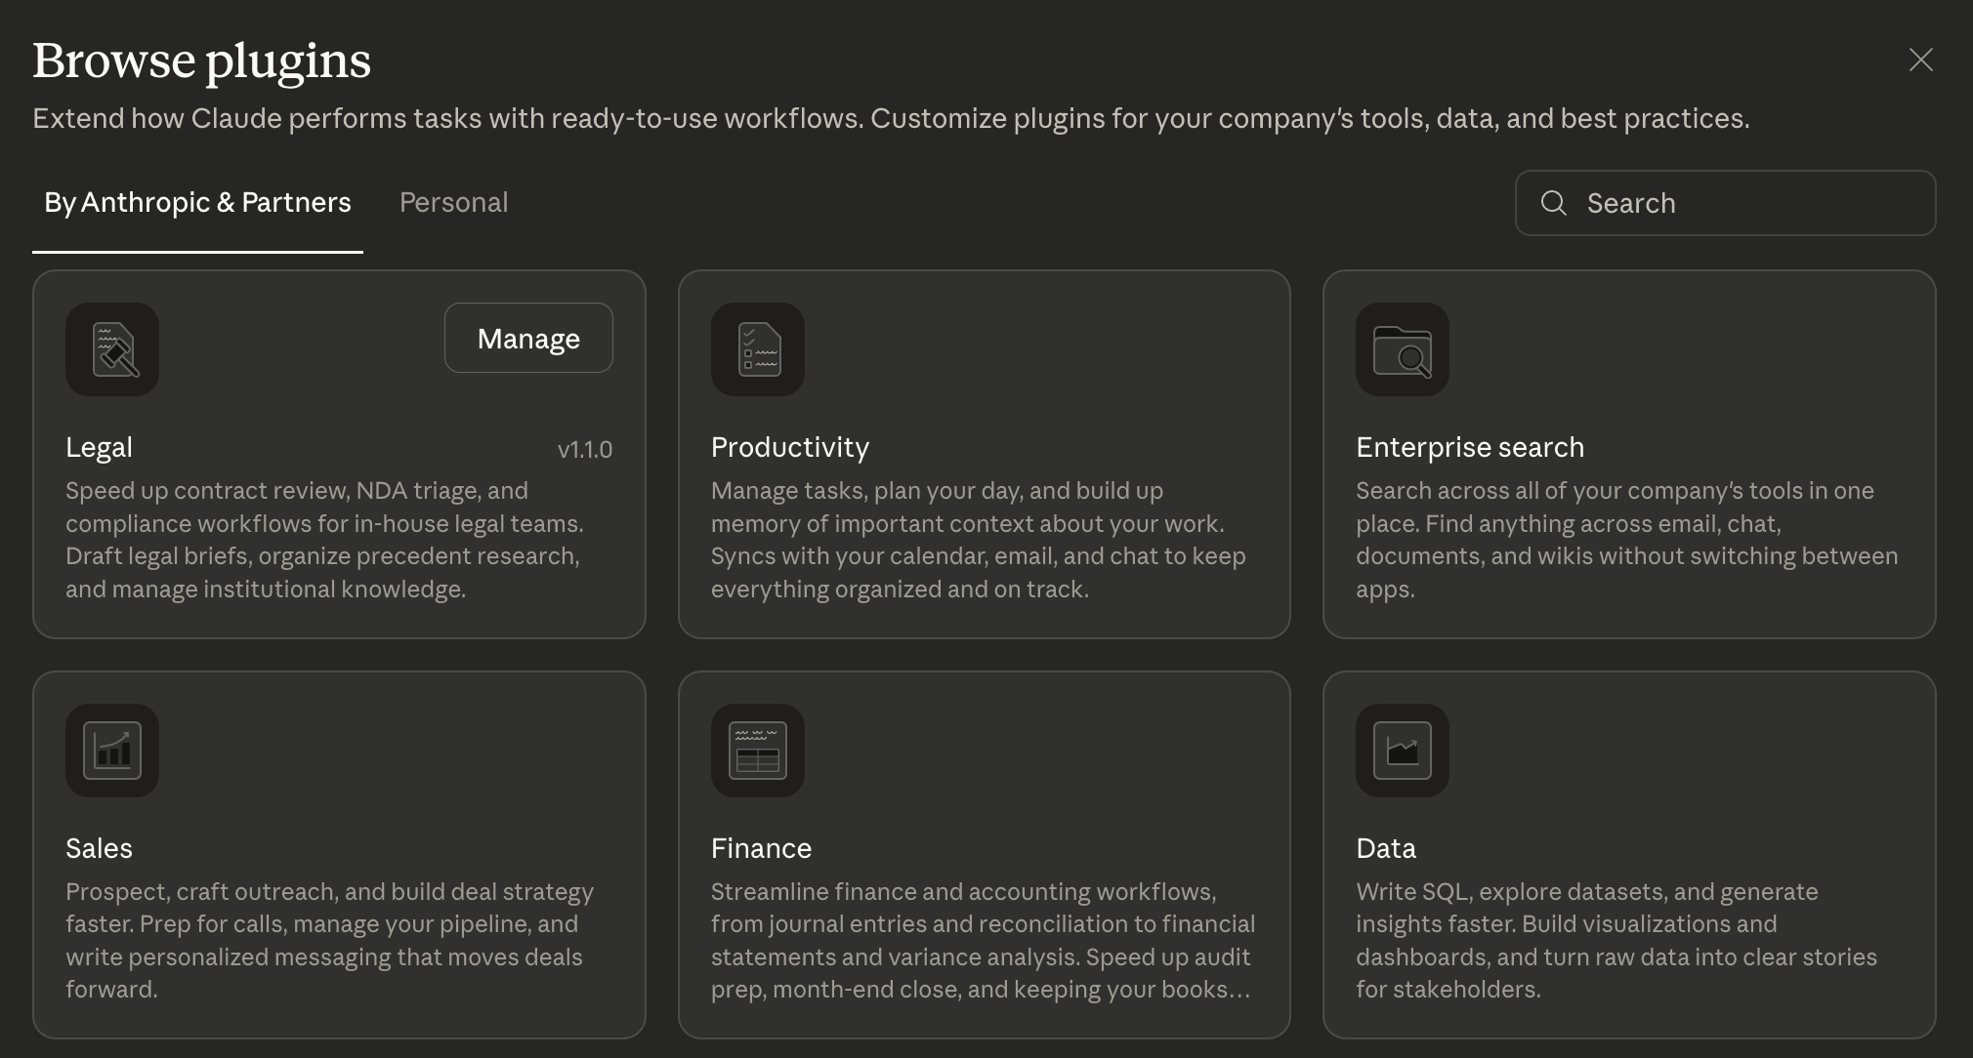This screenshot has width=1973, height=1058.
Task: Click the Sales bar chart icon
Action: tap(112, 751)
